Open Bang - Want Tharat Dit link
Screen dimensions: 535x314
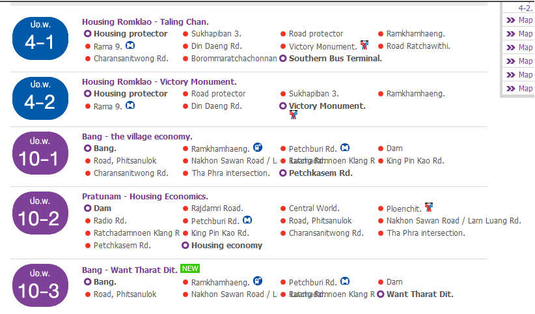pyautogui.click(x=130, y=270)
